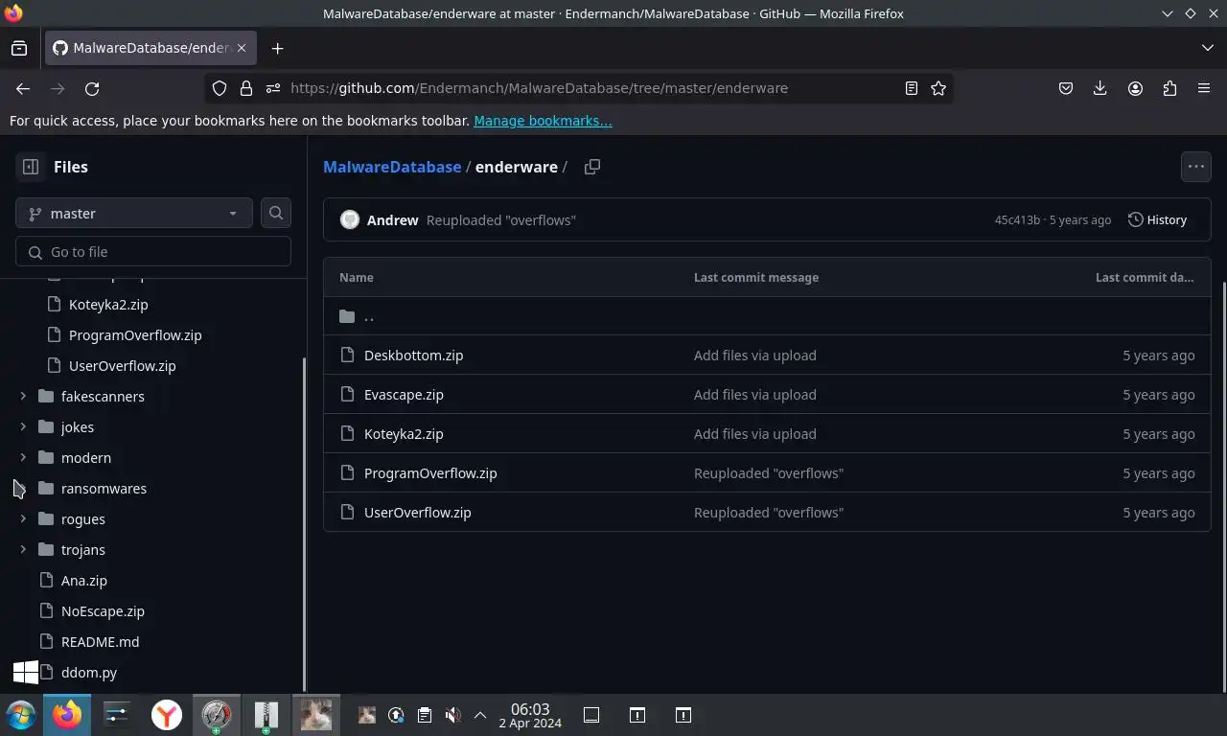Viewport: 1227px width, 736px height.
Task: Expand the jokes folder chevron
Action: 23,426
